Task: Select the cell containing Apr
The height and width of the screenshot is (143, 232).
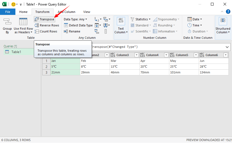Action: [154, 61]
